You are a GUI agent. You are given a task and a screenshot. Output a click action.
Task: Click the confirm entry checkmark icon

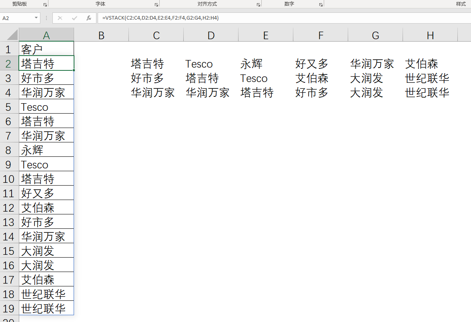[x=74, y=18]
